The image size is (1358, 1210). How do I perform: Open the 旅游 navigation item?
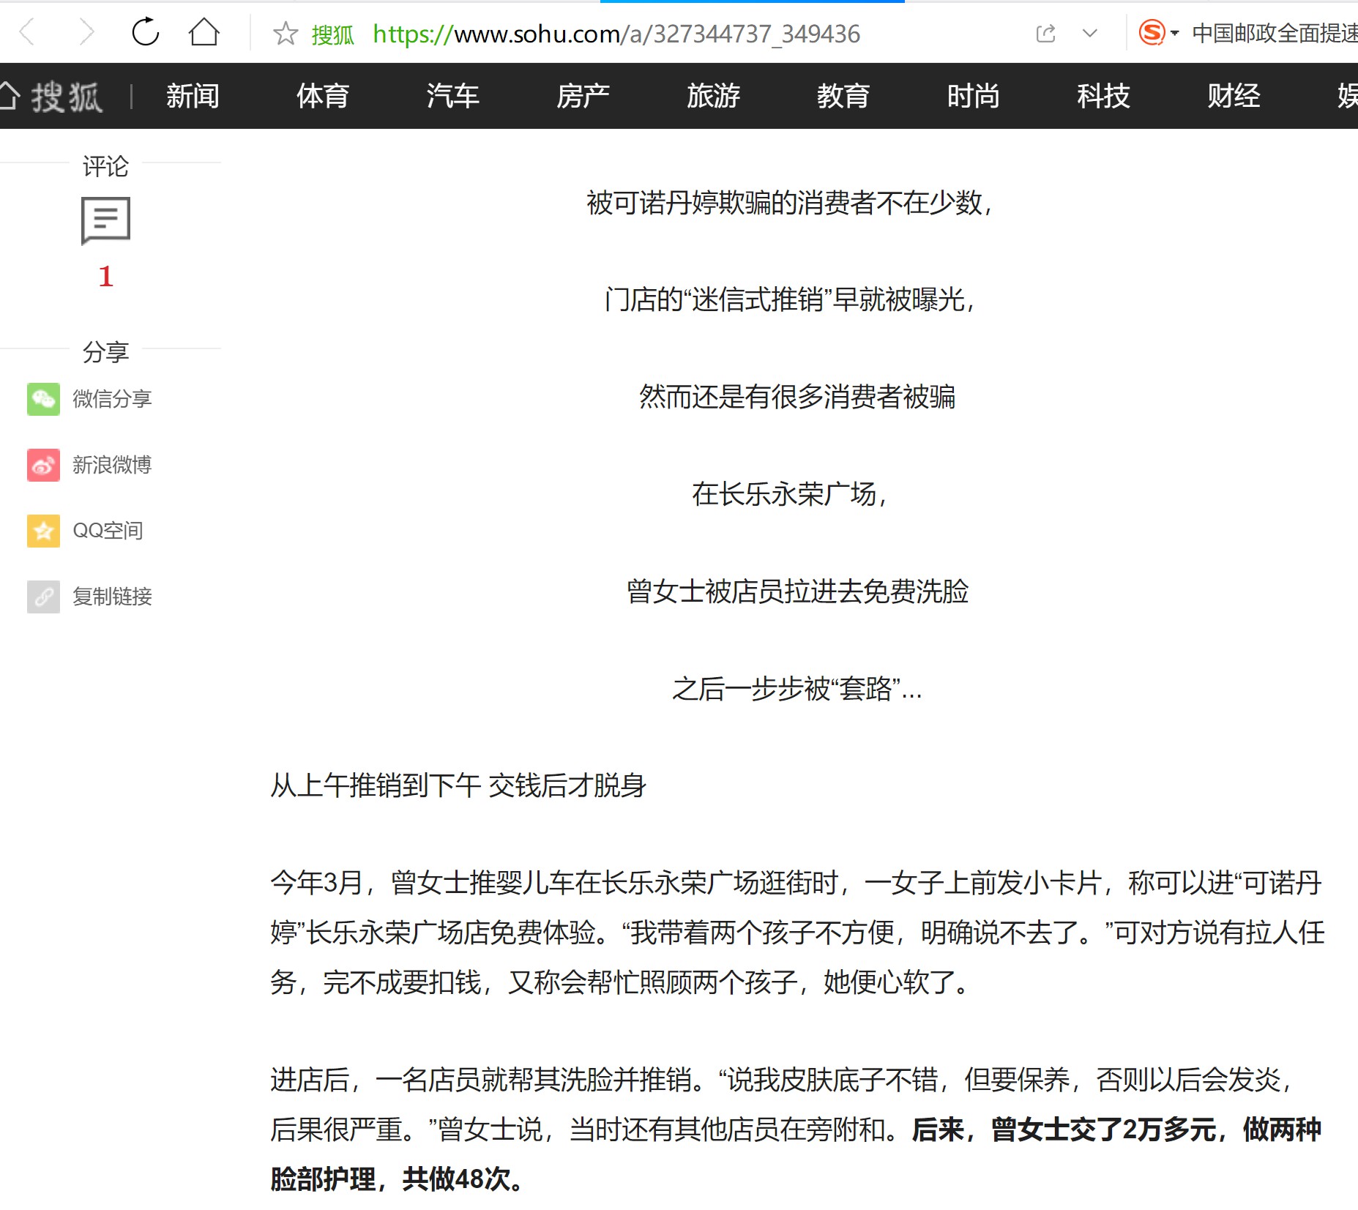click(713, 96)
